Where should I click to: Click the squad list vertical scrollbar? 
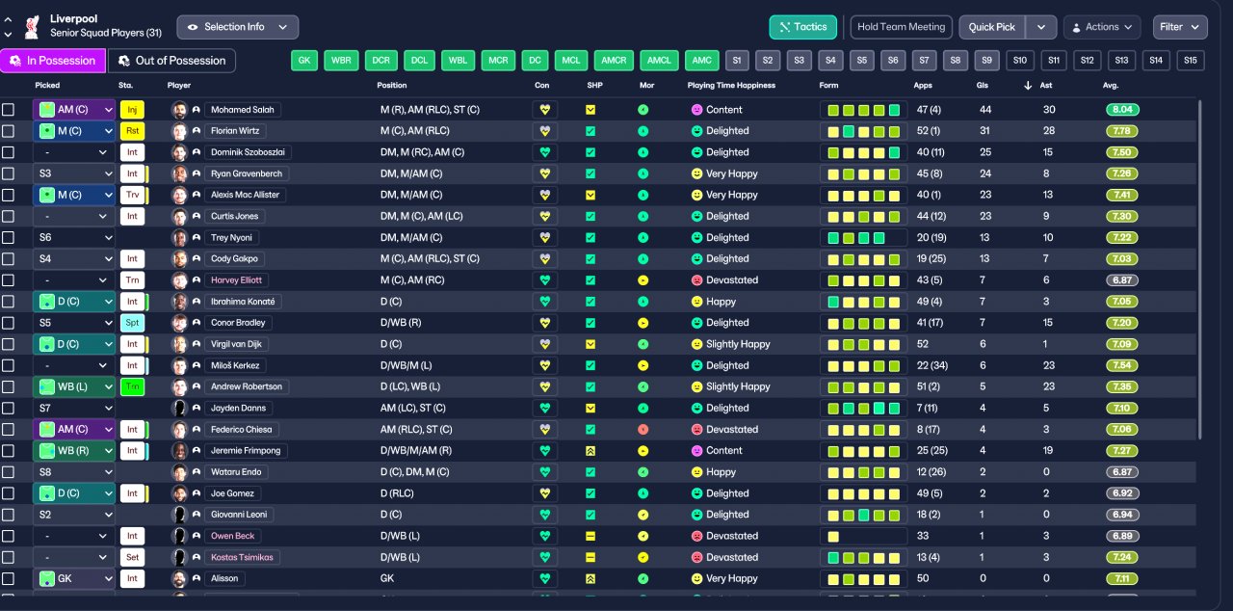pyautogui.click(x=1199, y=270)
